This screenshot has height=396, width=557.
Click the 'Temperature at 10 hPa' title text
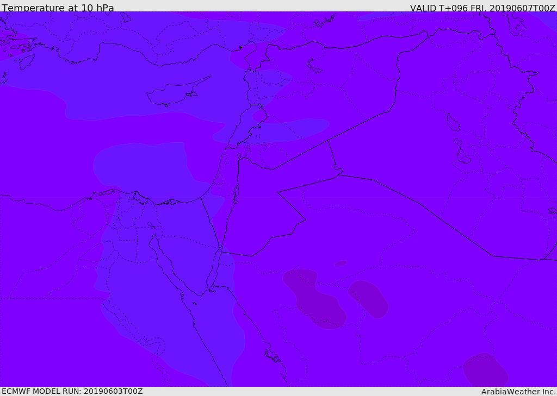[x=58, y=8]
